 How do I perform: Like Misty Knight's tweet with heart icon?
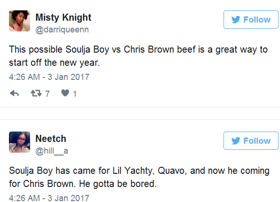(x=65, y=93)
